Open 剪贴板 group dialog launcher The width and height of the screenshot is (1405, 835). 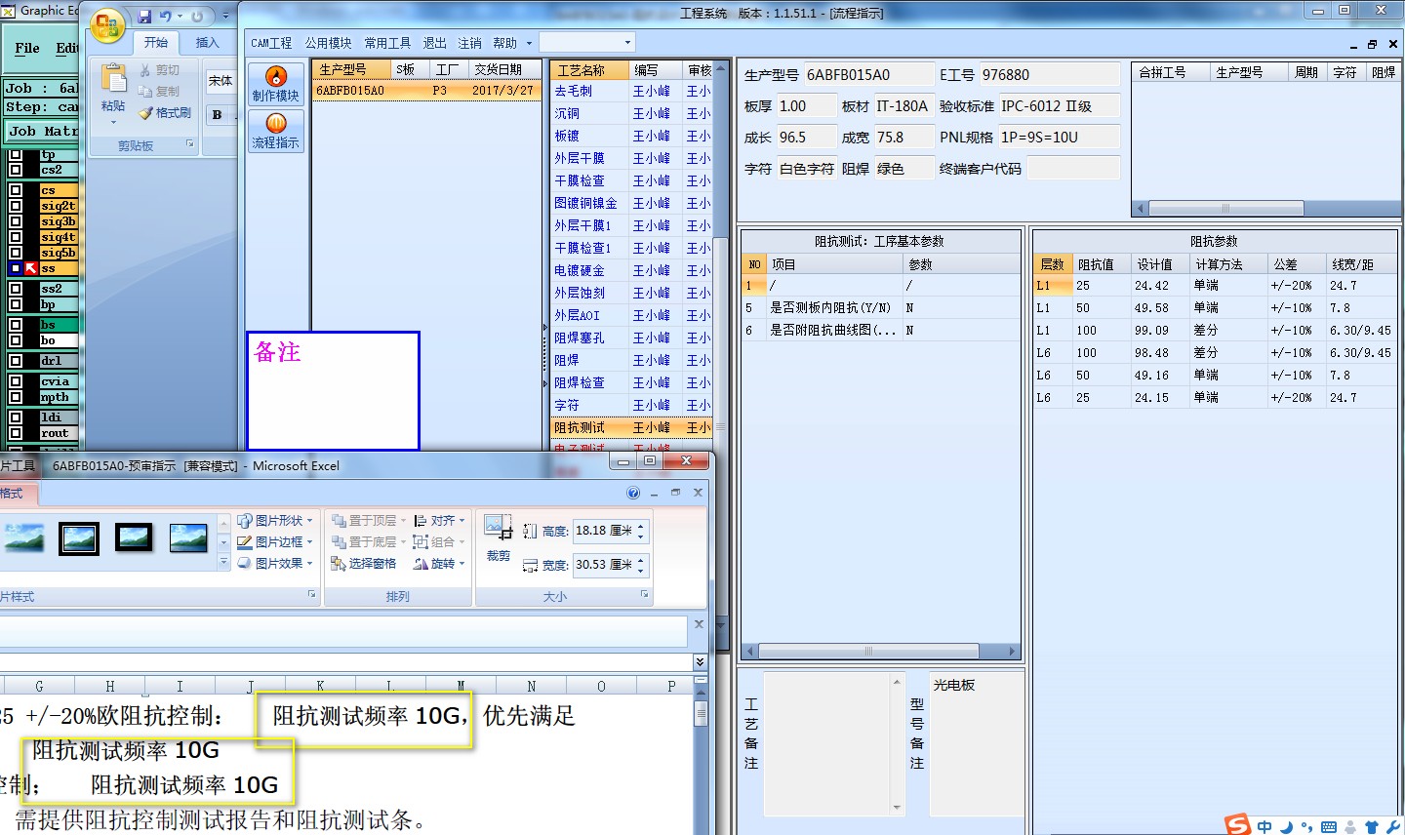pos(190,144)
